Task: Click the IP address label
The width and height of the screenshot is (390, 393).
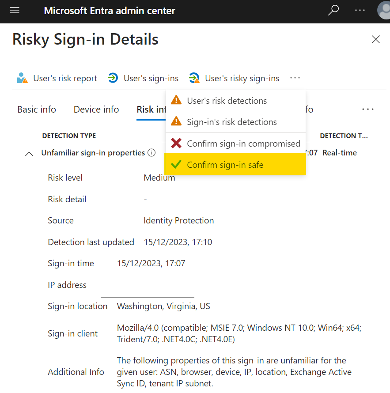Action: coord(67,285)
